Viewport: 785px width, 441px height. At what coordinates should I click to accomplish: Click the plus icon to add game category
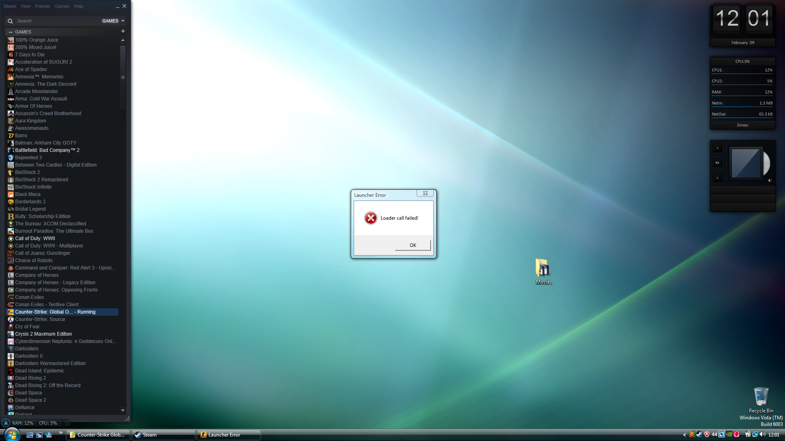point(123,31)
